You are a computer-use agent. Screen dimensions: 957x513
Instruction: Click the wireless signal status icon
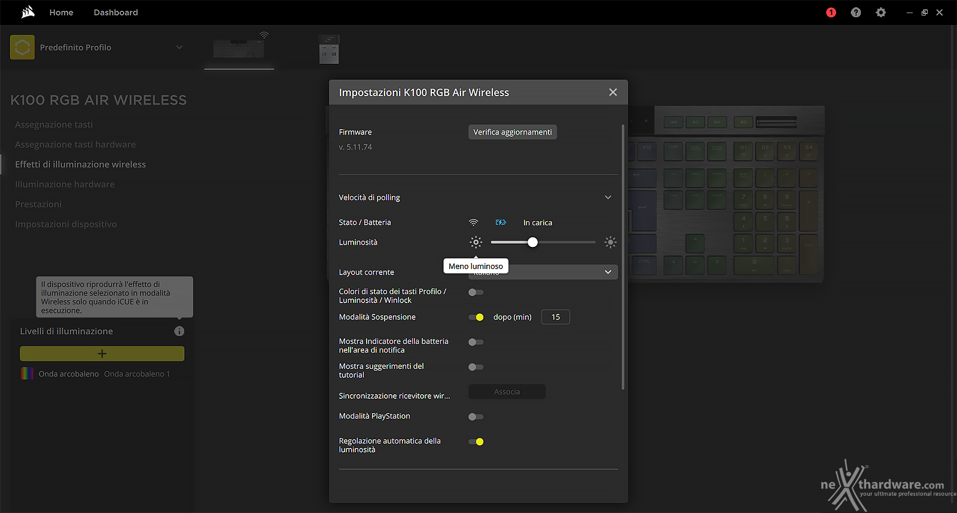pyautogui.click(x=473, y=222)
